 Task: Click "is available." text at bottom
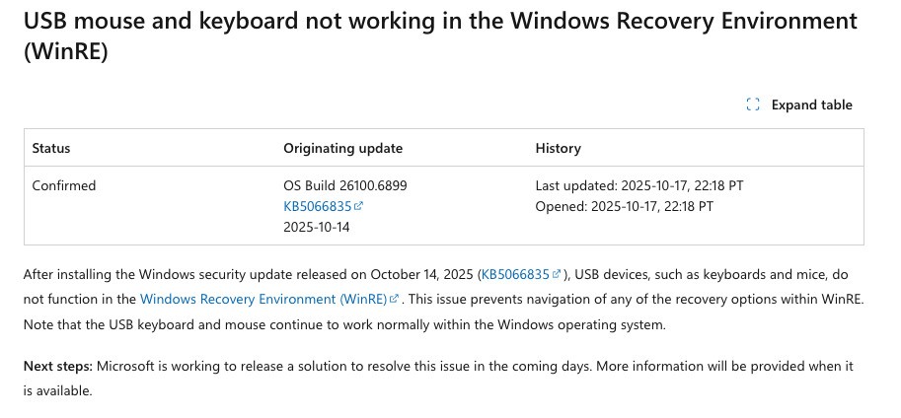pyautogui.click(x=57, y=390)
